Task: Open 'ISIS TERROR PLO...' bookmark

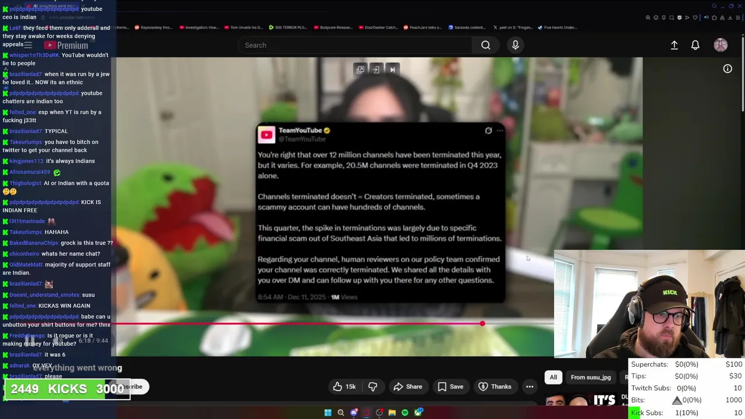Action: point(288,27)
